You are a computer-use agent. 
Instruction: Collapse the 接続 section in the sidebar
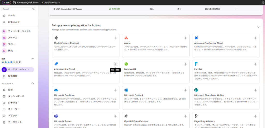33,58
